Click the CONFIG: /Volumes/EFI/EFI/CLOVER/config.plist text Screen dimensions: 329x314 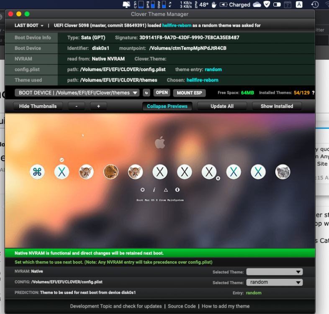coord(58,282)
